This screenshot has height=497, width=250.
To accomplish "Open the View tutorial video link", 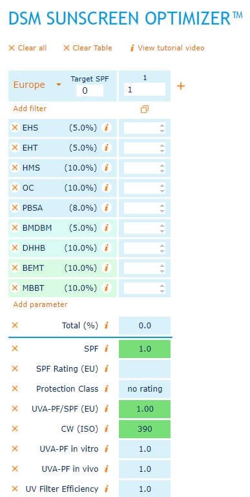I will coord(167,48).
